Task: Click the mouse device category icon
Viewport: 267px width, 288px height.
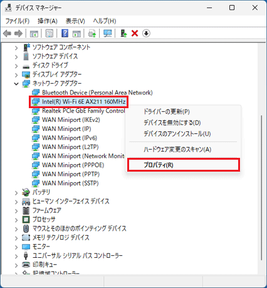Action: [26, 228]
